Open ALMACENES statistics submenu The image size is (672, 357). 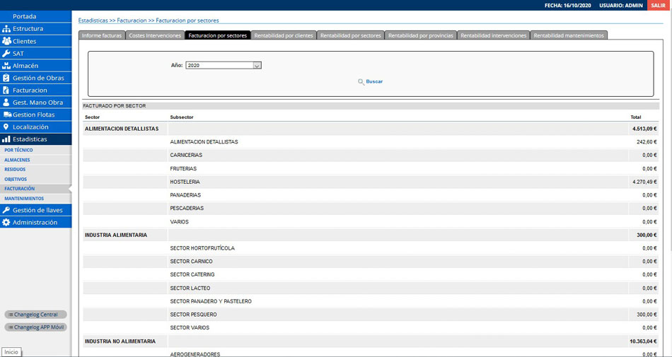[x=17, y=160]
